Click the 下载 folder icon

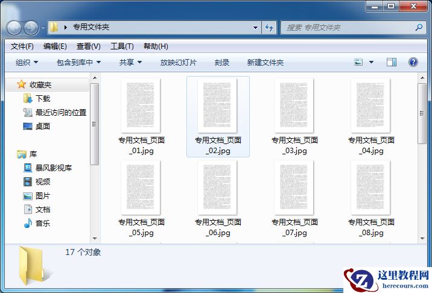point(28,98)
